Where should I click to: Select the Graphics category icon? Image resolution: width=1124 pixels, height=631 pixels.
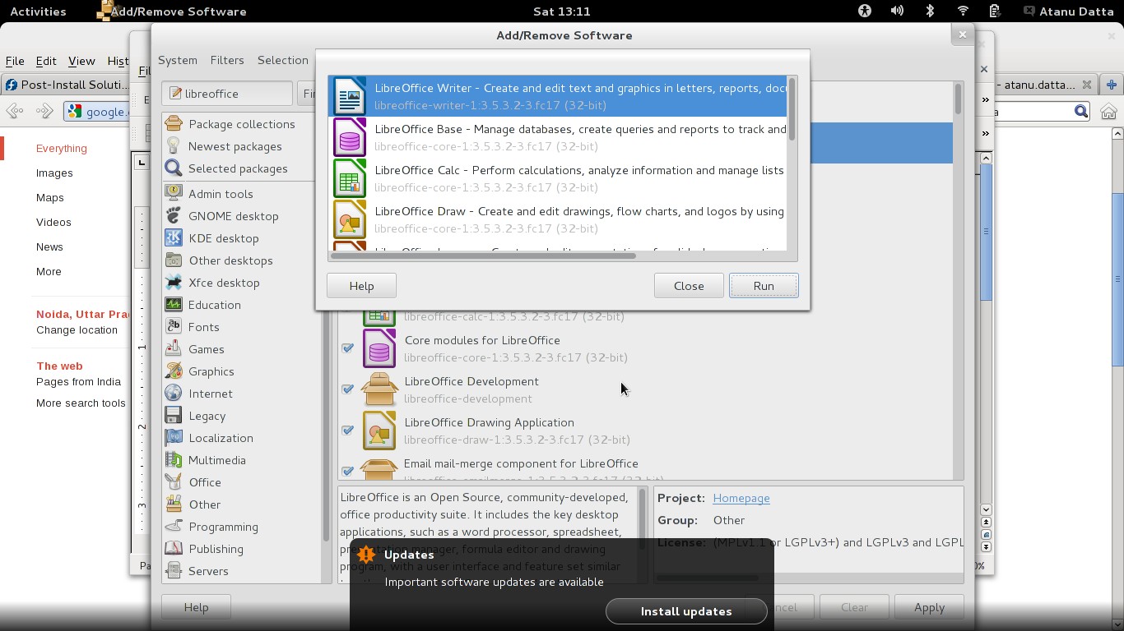pos(174,371)
